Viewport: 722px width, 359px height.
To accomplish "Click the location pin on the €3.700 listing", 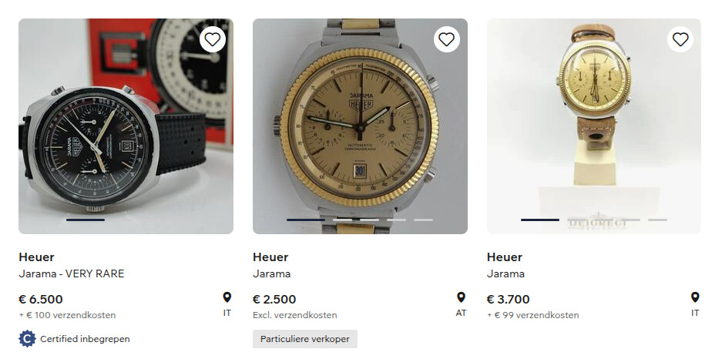I will point(695,297).
